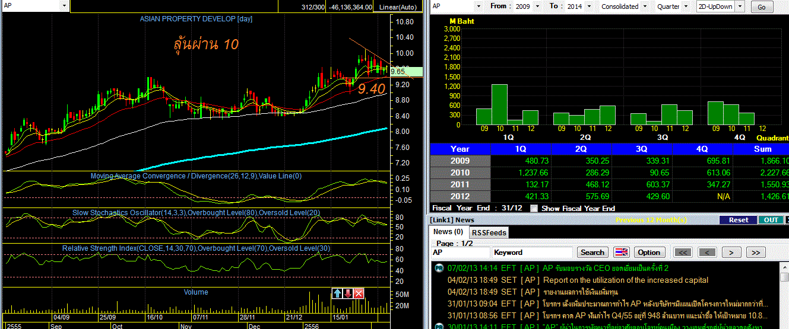
Task: Click the 695.81 cell for 2009 4Q
Action: [702, 161]
